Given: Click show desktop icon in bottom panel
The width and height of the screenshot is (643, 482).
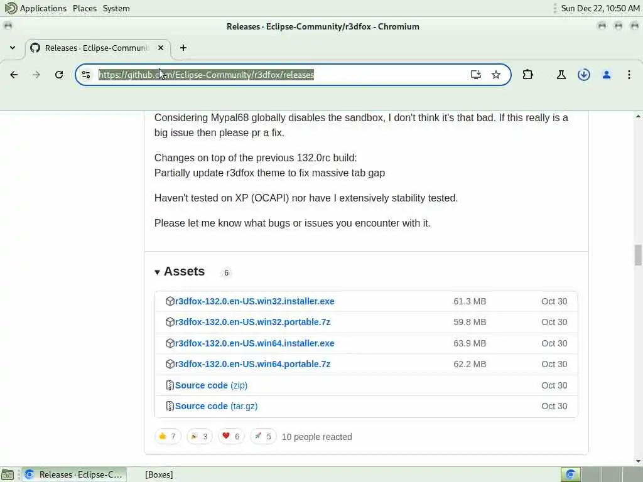Looking at the screenshot, I should click(8, 474).
